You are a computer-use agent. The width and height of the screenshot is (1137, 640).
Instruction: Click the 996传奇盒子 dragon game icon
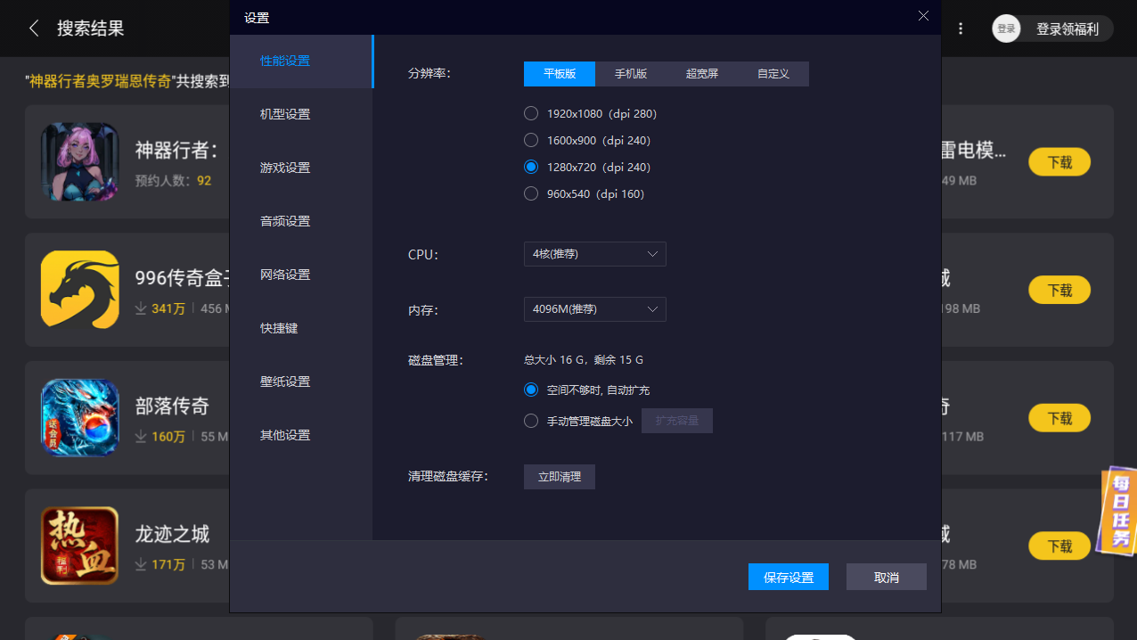tap(79, 290)
